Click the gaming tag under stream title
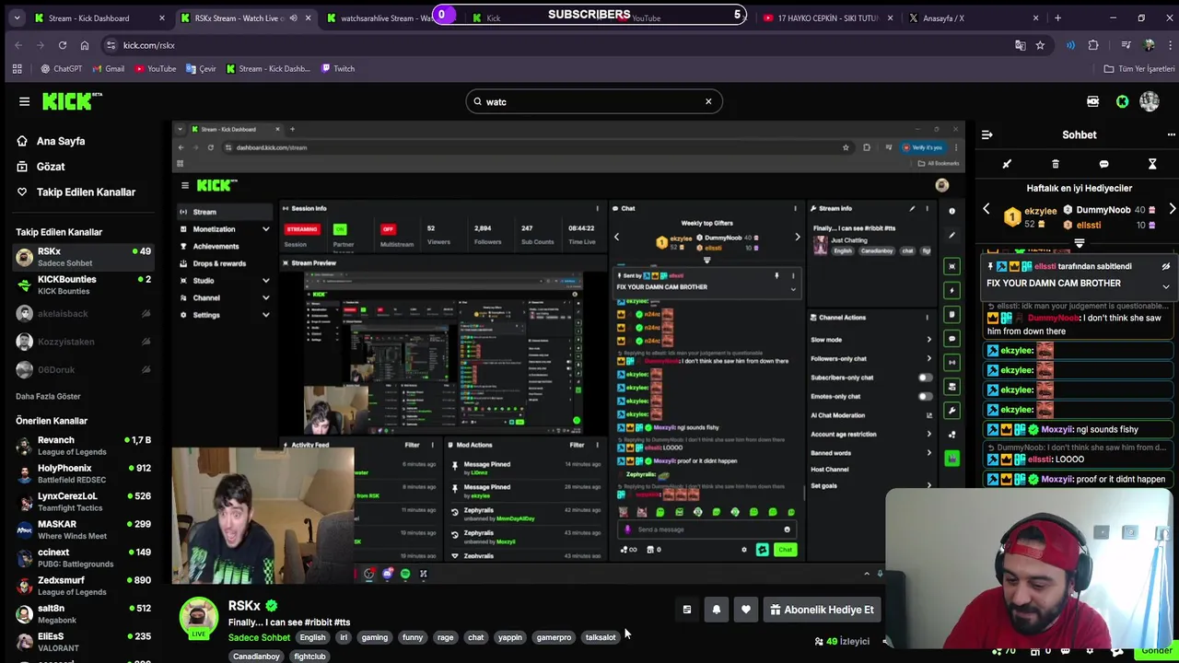Screen dimensions: 1179x663 click(374, 637)
